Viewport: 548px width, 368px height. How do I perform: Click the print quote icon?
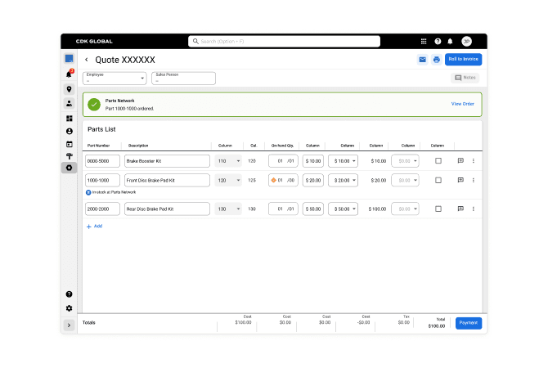click(x=436, y=60)
